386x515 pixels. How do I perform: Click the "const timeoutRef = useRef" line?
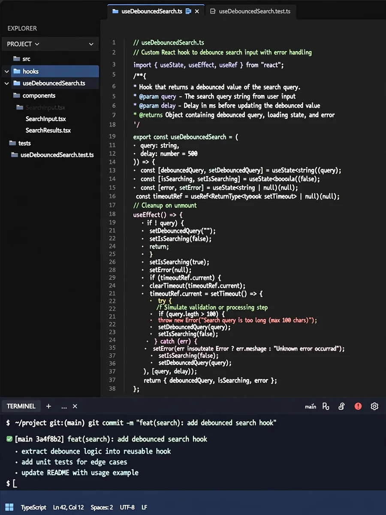coord(238,196)
